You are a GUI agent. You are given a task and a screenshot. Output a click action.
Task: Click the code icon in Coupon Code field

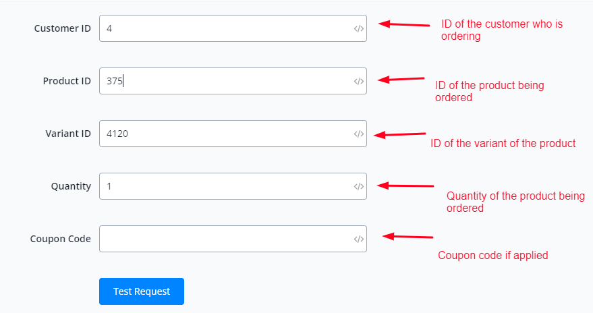(358, 239)
